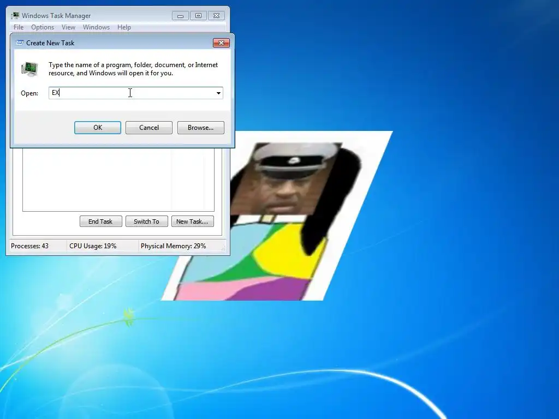This screenshot has width=559, height=419.
Task: Click OK in Create New Task dialog
Action: (x=97, y=128)
